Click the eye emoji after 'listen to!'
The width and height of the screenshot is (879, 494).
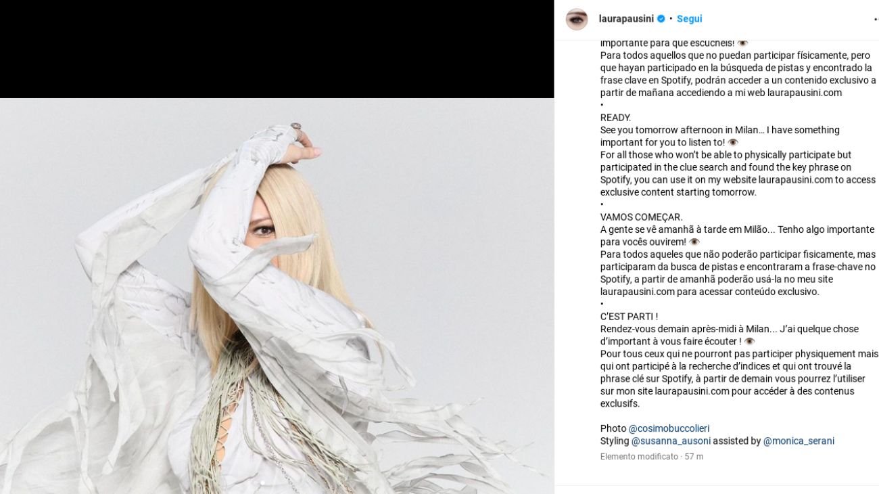click(733, 143)
